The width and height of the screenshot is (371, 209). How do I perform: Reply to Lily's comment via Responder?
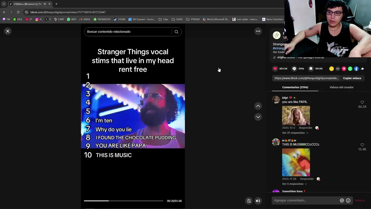305,128
